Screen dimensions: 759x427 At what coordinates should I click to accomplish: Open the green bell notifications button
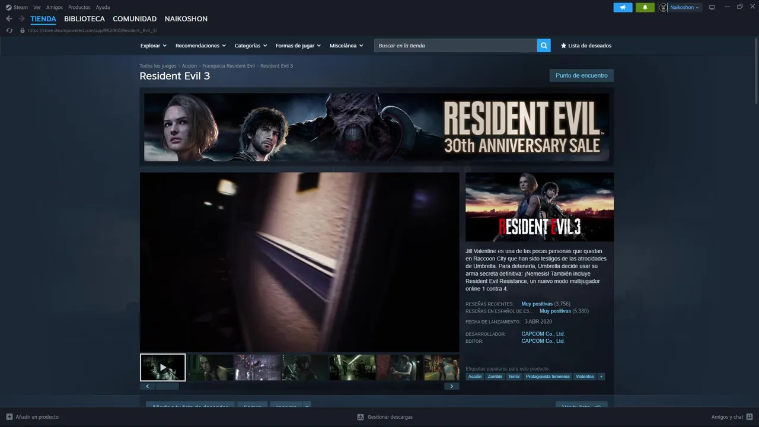click(645, 7)
